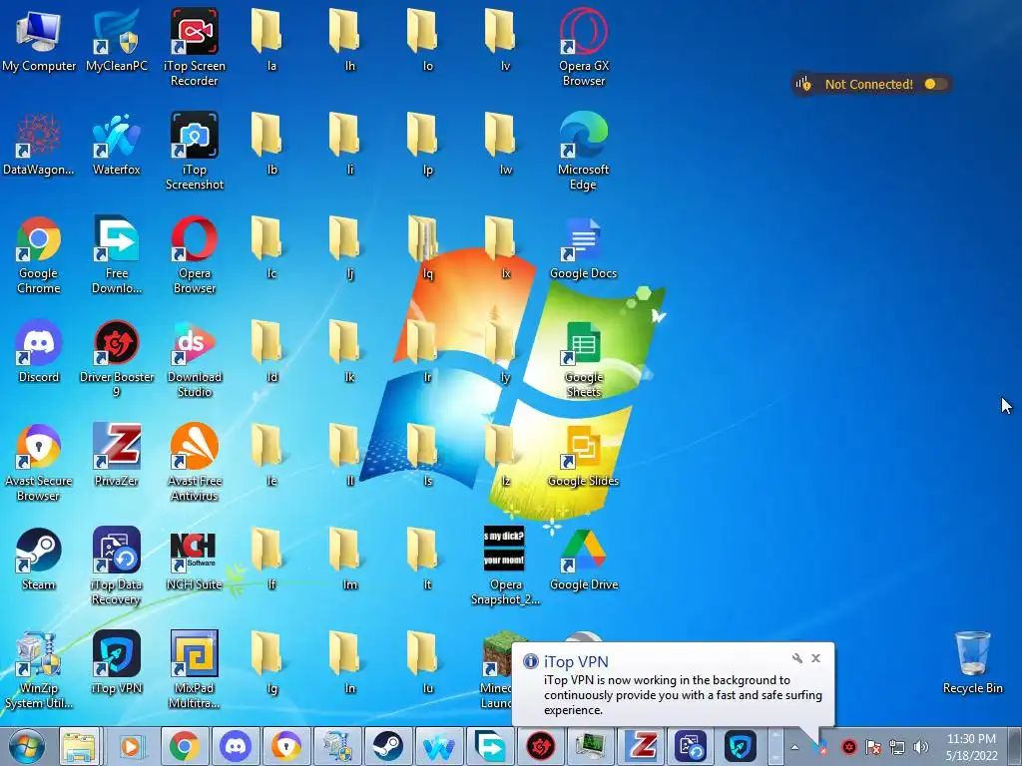This screenshot has width=1022, height=766.
Task: Launch the media player from the taskbar
Action: tap(131, 747)
